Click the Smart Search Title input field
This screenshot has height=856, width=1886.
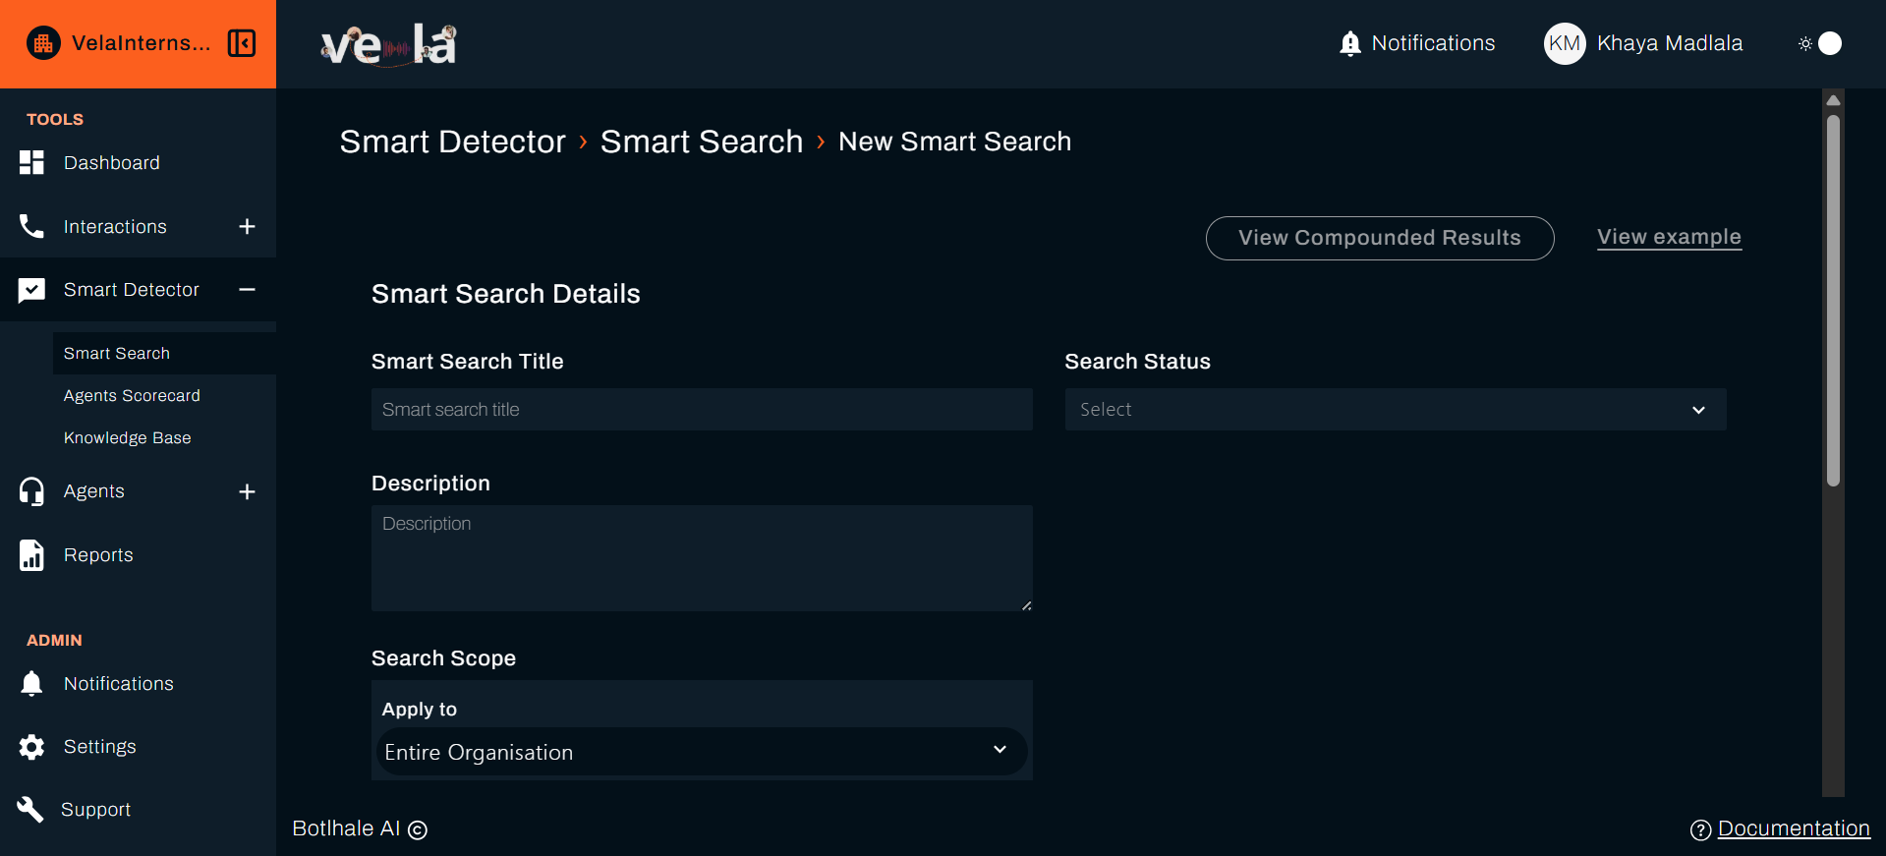pyautogui.click(x=701, y=410)
